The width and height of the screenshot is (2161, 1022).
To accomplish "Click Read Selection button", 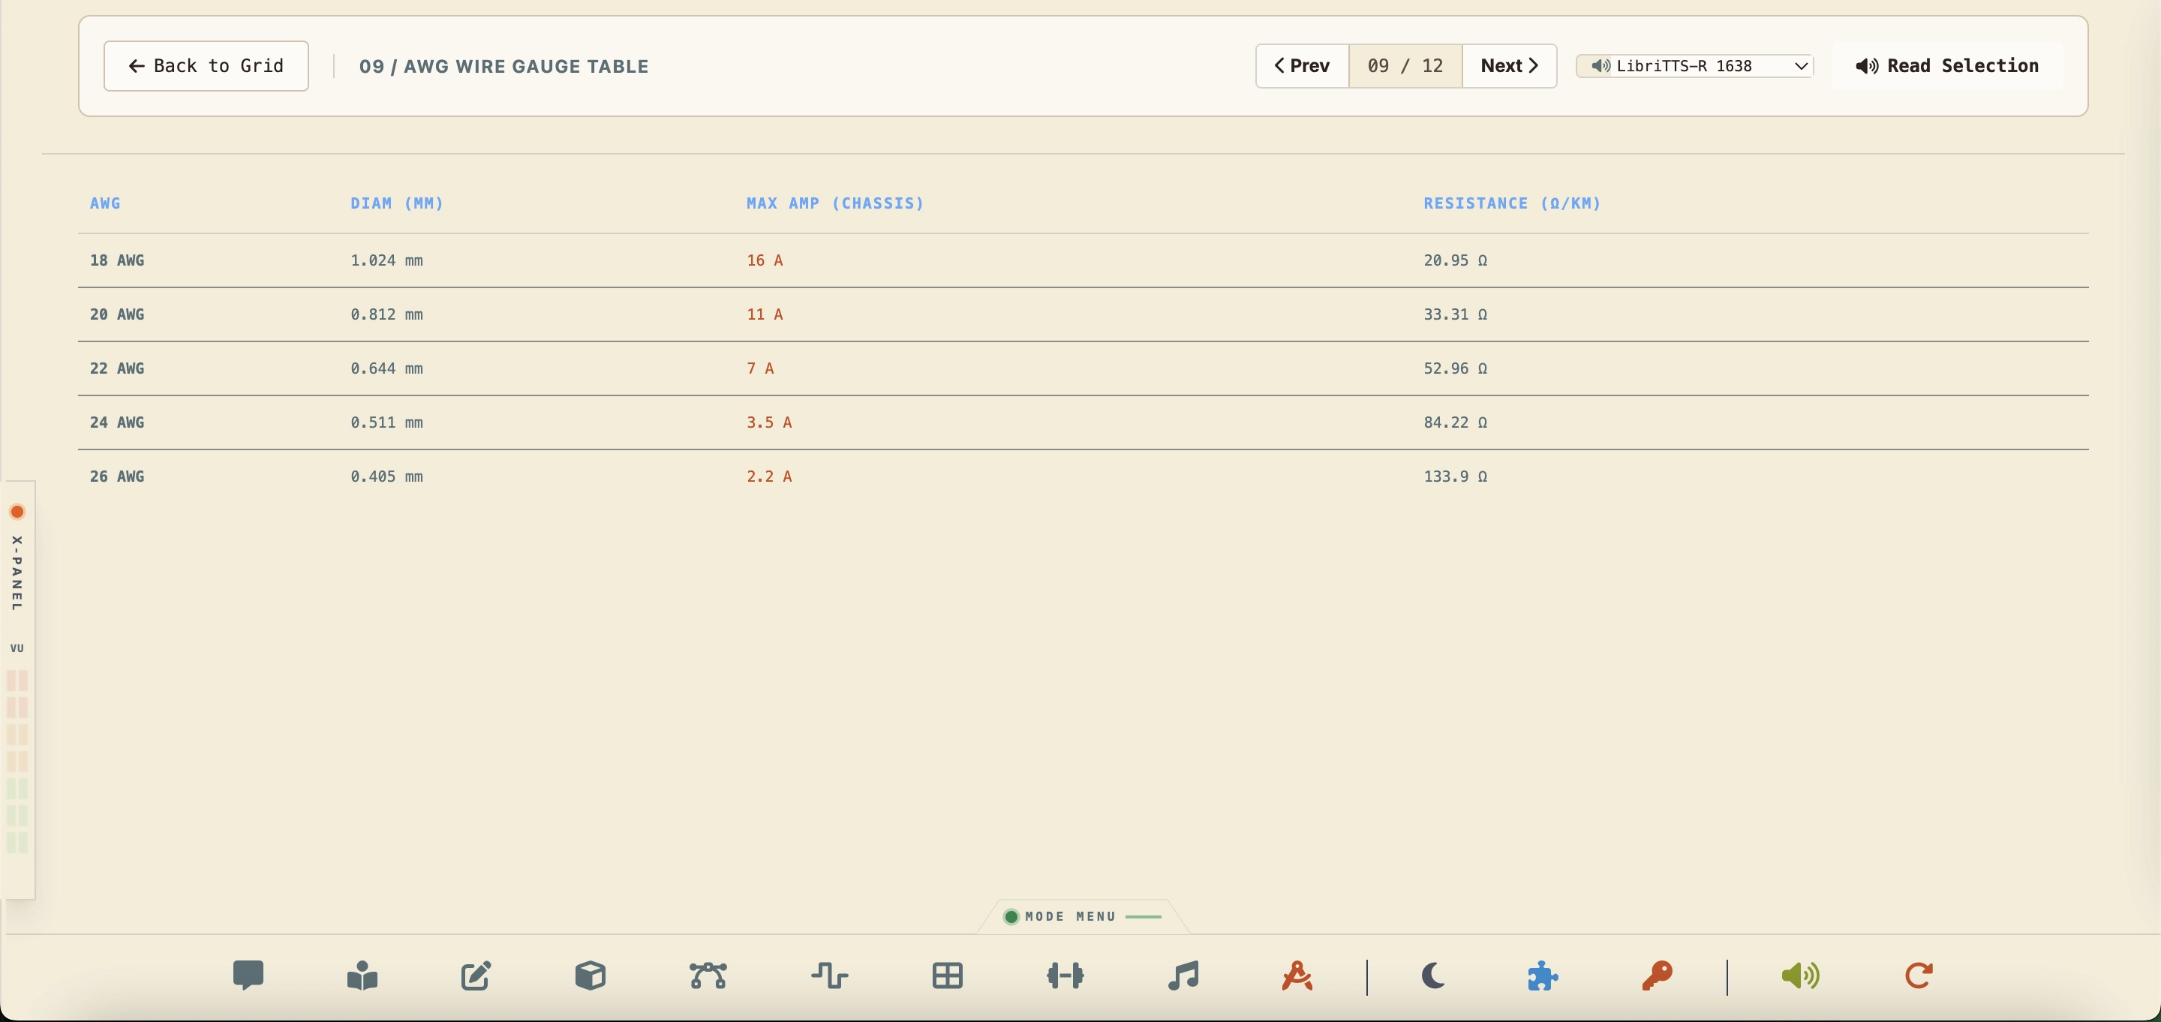I will click(x=1947, y=65).
